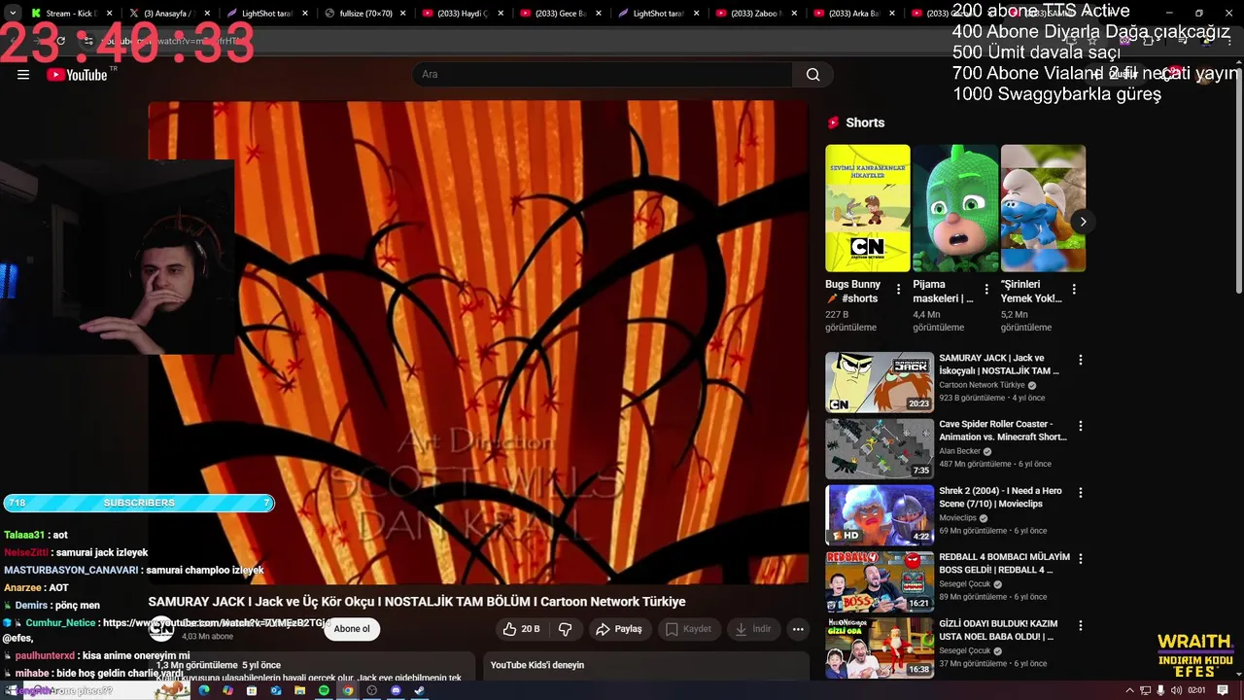Show hidden system tray icons chevron

[1129, 690]
